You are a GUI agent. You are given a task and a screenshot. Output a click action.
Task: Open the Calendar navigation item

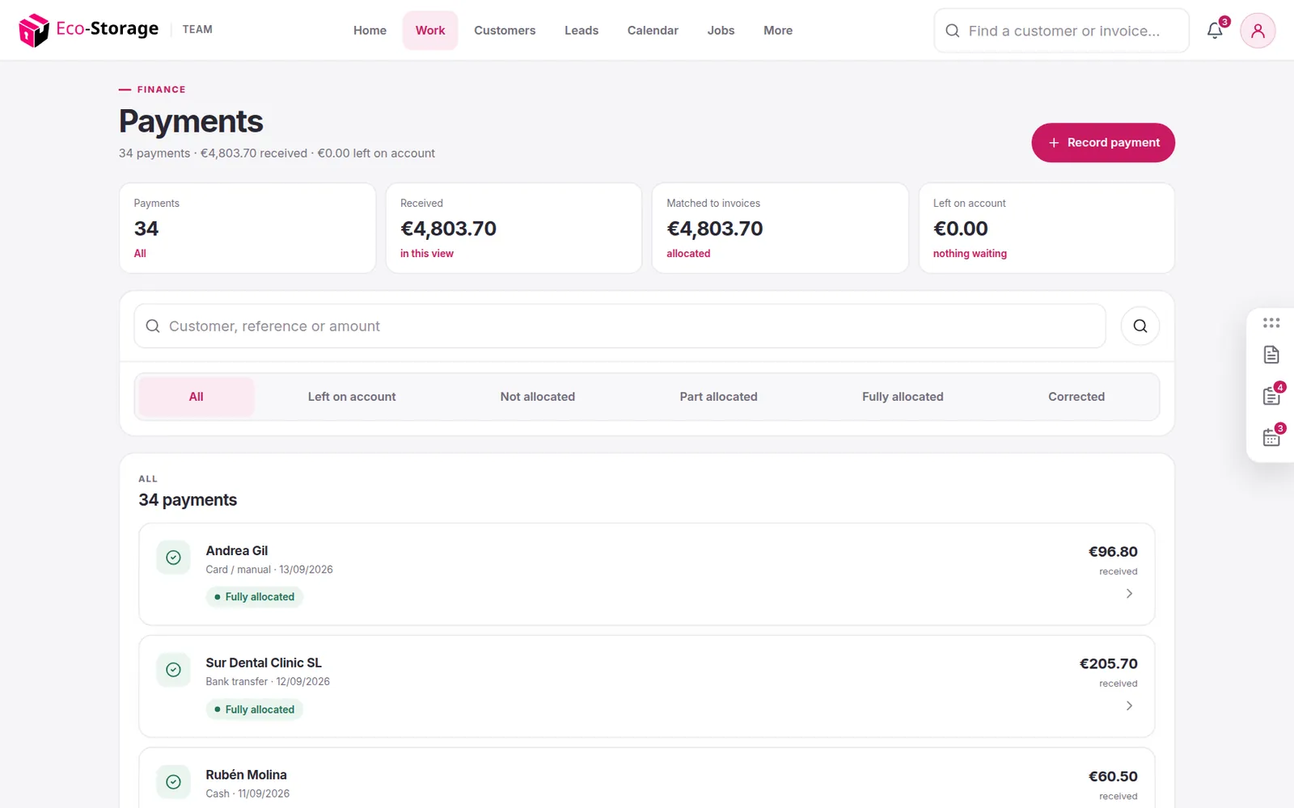pos(653,31)
